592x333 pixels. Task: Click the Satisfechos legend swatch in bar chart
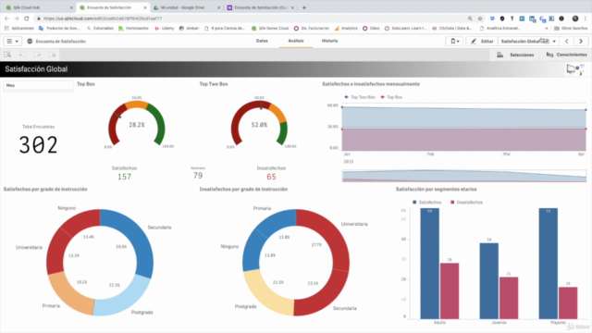pyautogui.click(x=414, y=203)
